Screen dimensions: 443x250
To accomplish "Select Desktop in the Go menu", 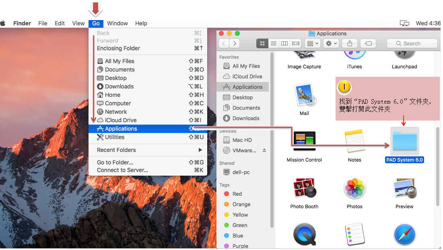I will click(x=148, y=78).
